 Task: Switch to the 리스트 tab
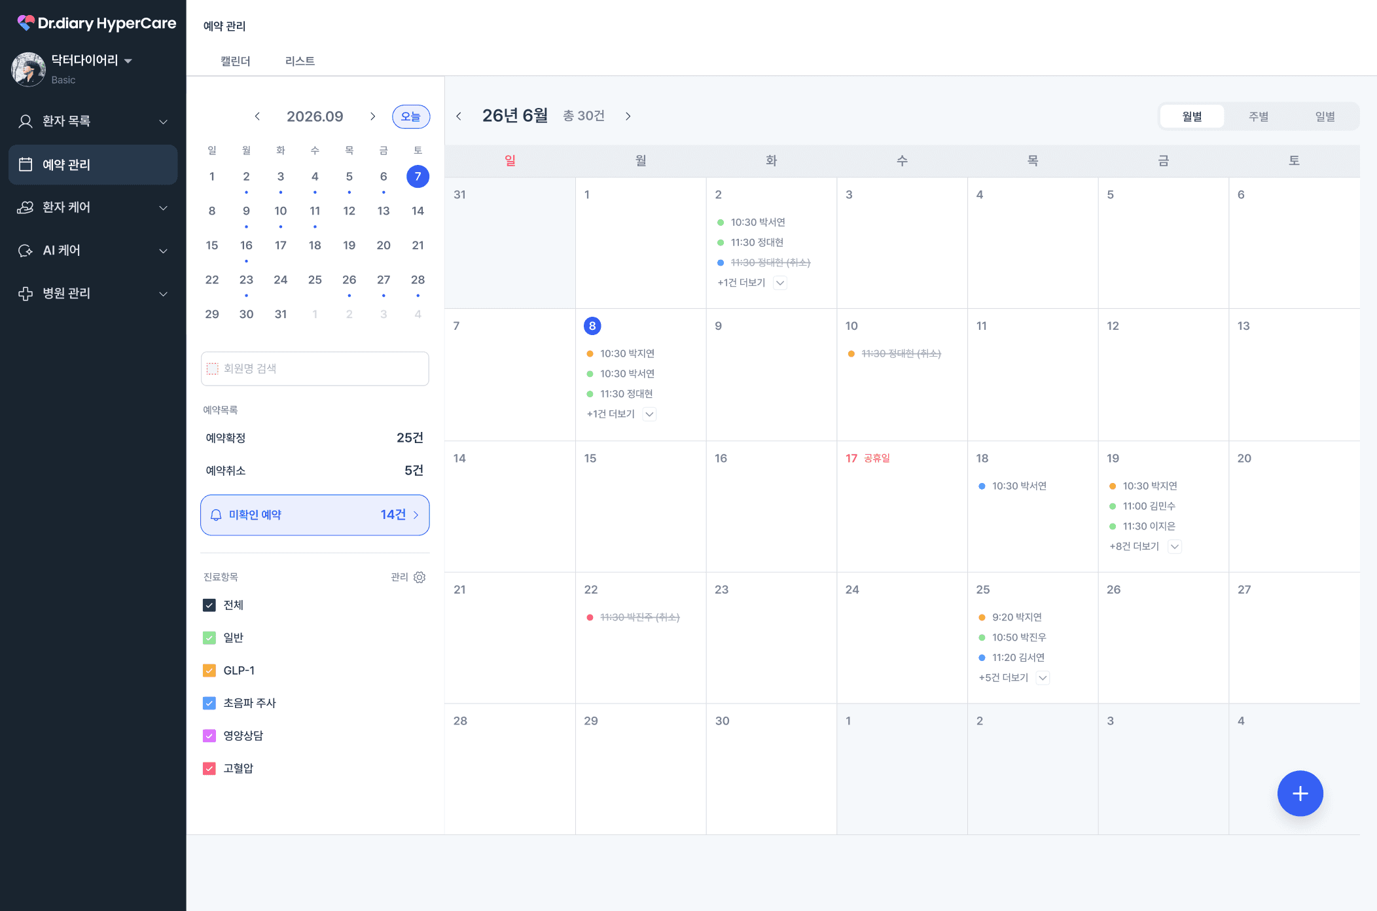300,61
